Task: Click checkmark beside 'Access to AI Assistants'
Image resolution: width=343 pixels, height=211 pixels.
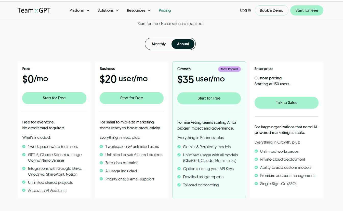Action: click(x=24, y=191)
